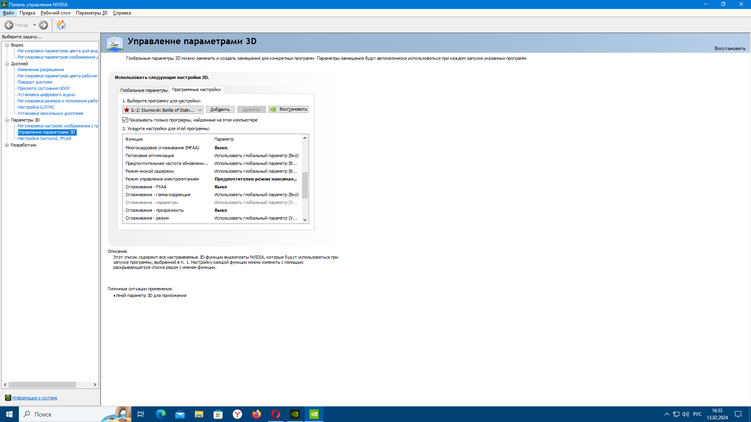
Task: Open network tray icon
Action: [x=676, y=414]
